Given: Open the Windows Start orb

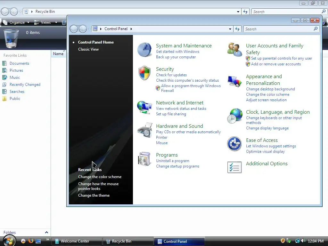Looking at the screenshot, I should pos(9,241).
